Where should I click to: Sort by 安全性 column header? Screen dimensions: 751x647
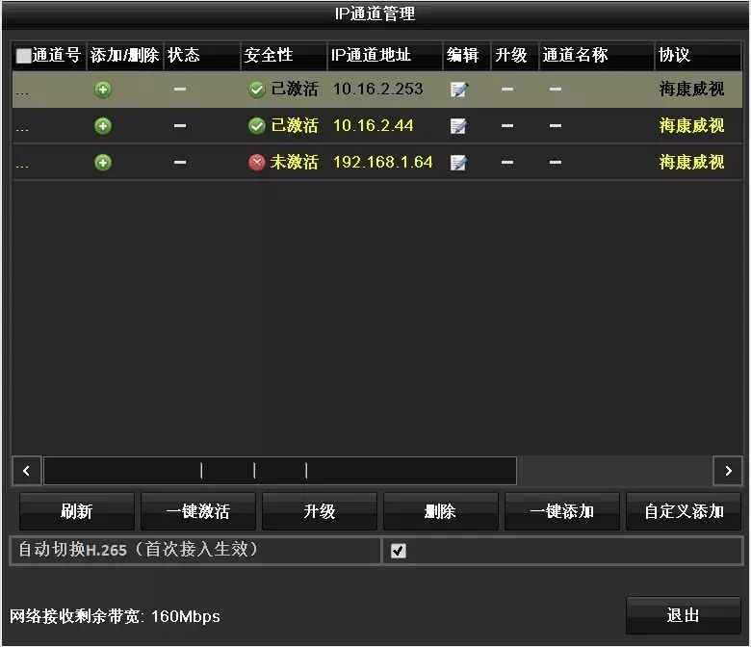point(283,56)
